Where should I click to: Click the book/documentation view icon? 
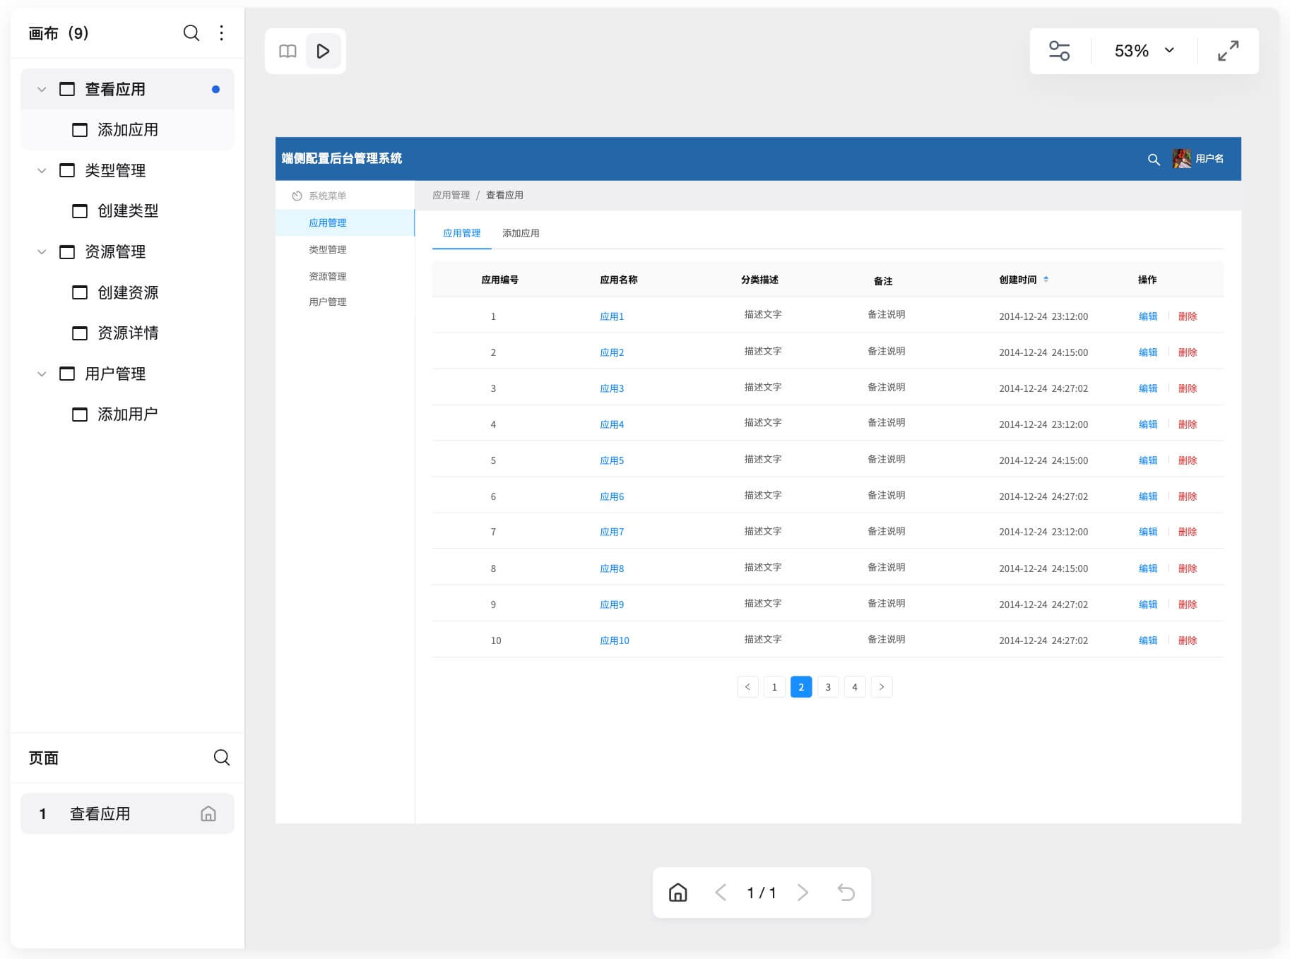[288, 51]
